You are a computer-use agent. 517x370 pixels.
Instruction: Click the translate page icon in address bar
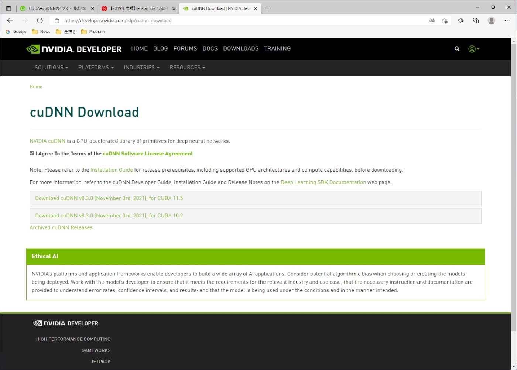pyautogui.click(x=432, y=21)
